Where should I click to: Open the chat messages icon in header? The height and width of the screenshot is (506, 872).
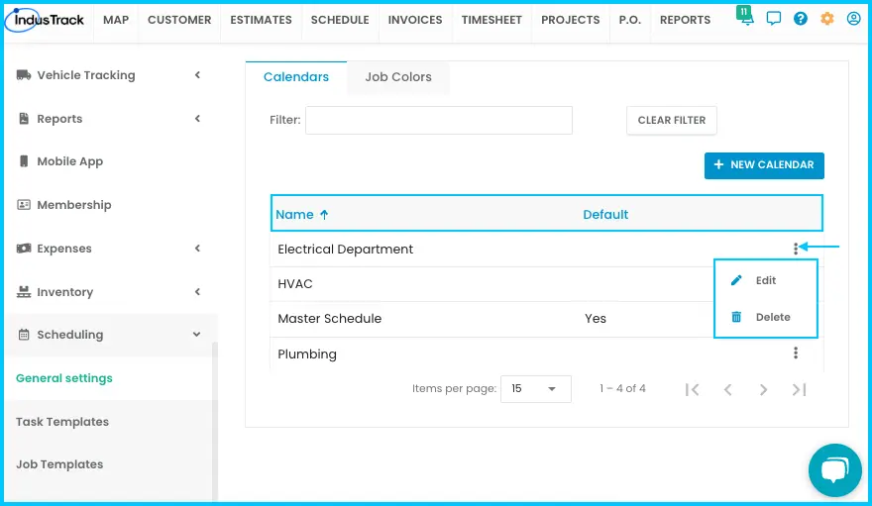point(773,19)
